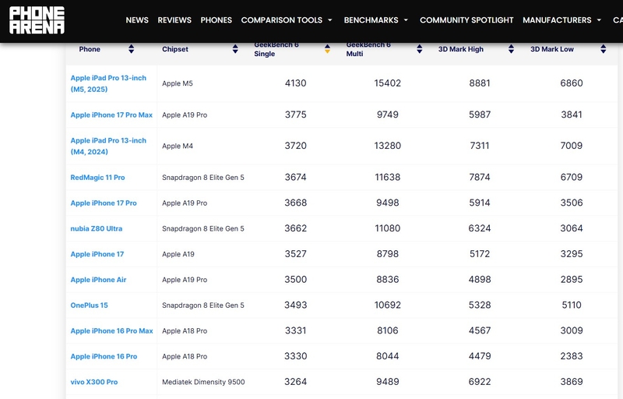Expand the Comparison Tools dropdown
Image resolution: width=623 pixels, height=399 pixels.
[287, 19]
